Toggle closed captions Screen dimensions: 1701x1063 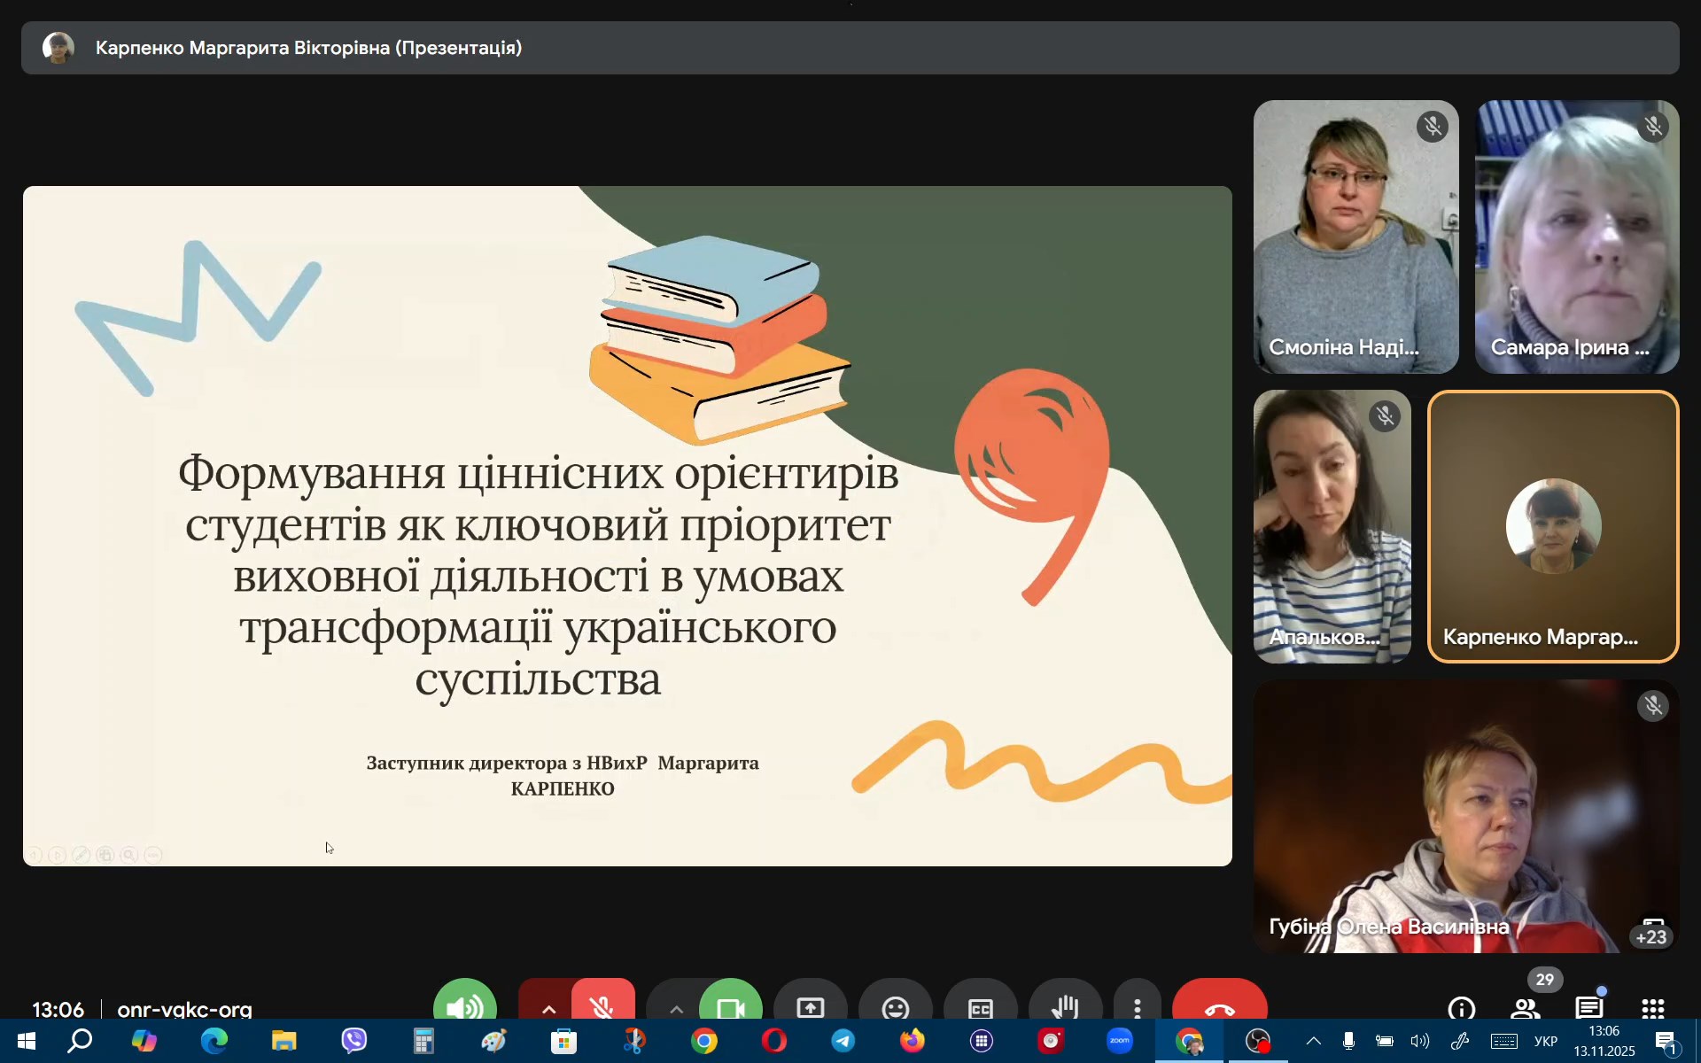tap(980, 1007)
